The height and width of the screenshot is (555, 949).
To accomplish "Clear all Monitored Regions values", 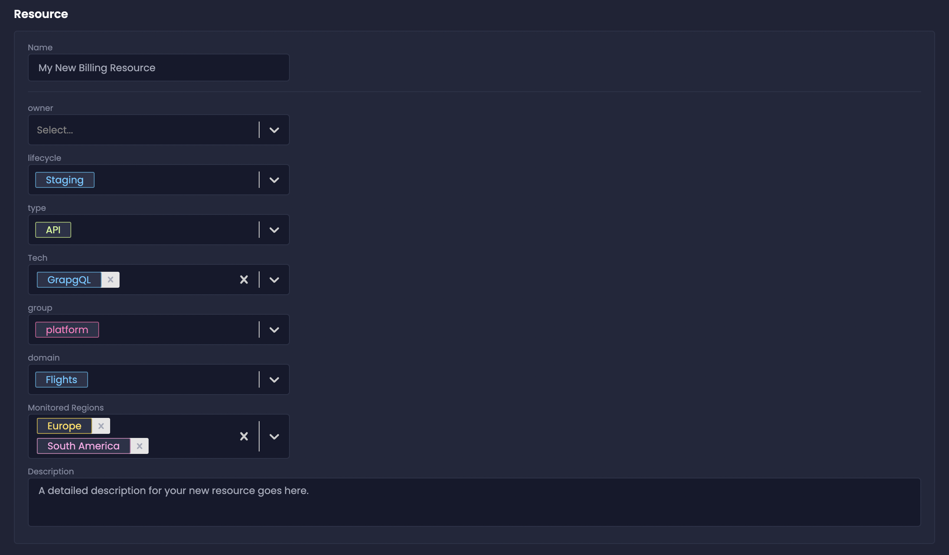I will pyautogui.click(x=244, y=436).
